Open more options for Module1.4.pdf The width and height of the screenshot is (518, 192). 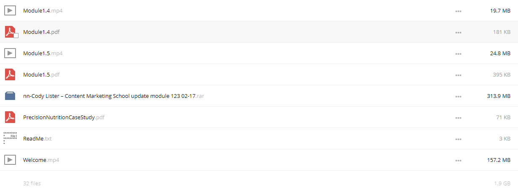(x=458, y=32)
